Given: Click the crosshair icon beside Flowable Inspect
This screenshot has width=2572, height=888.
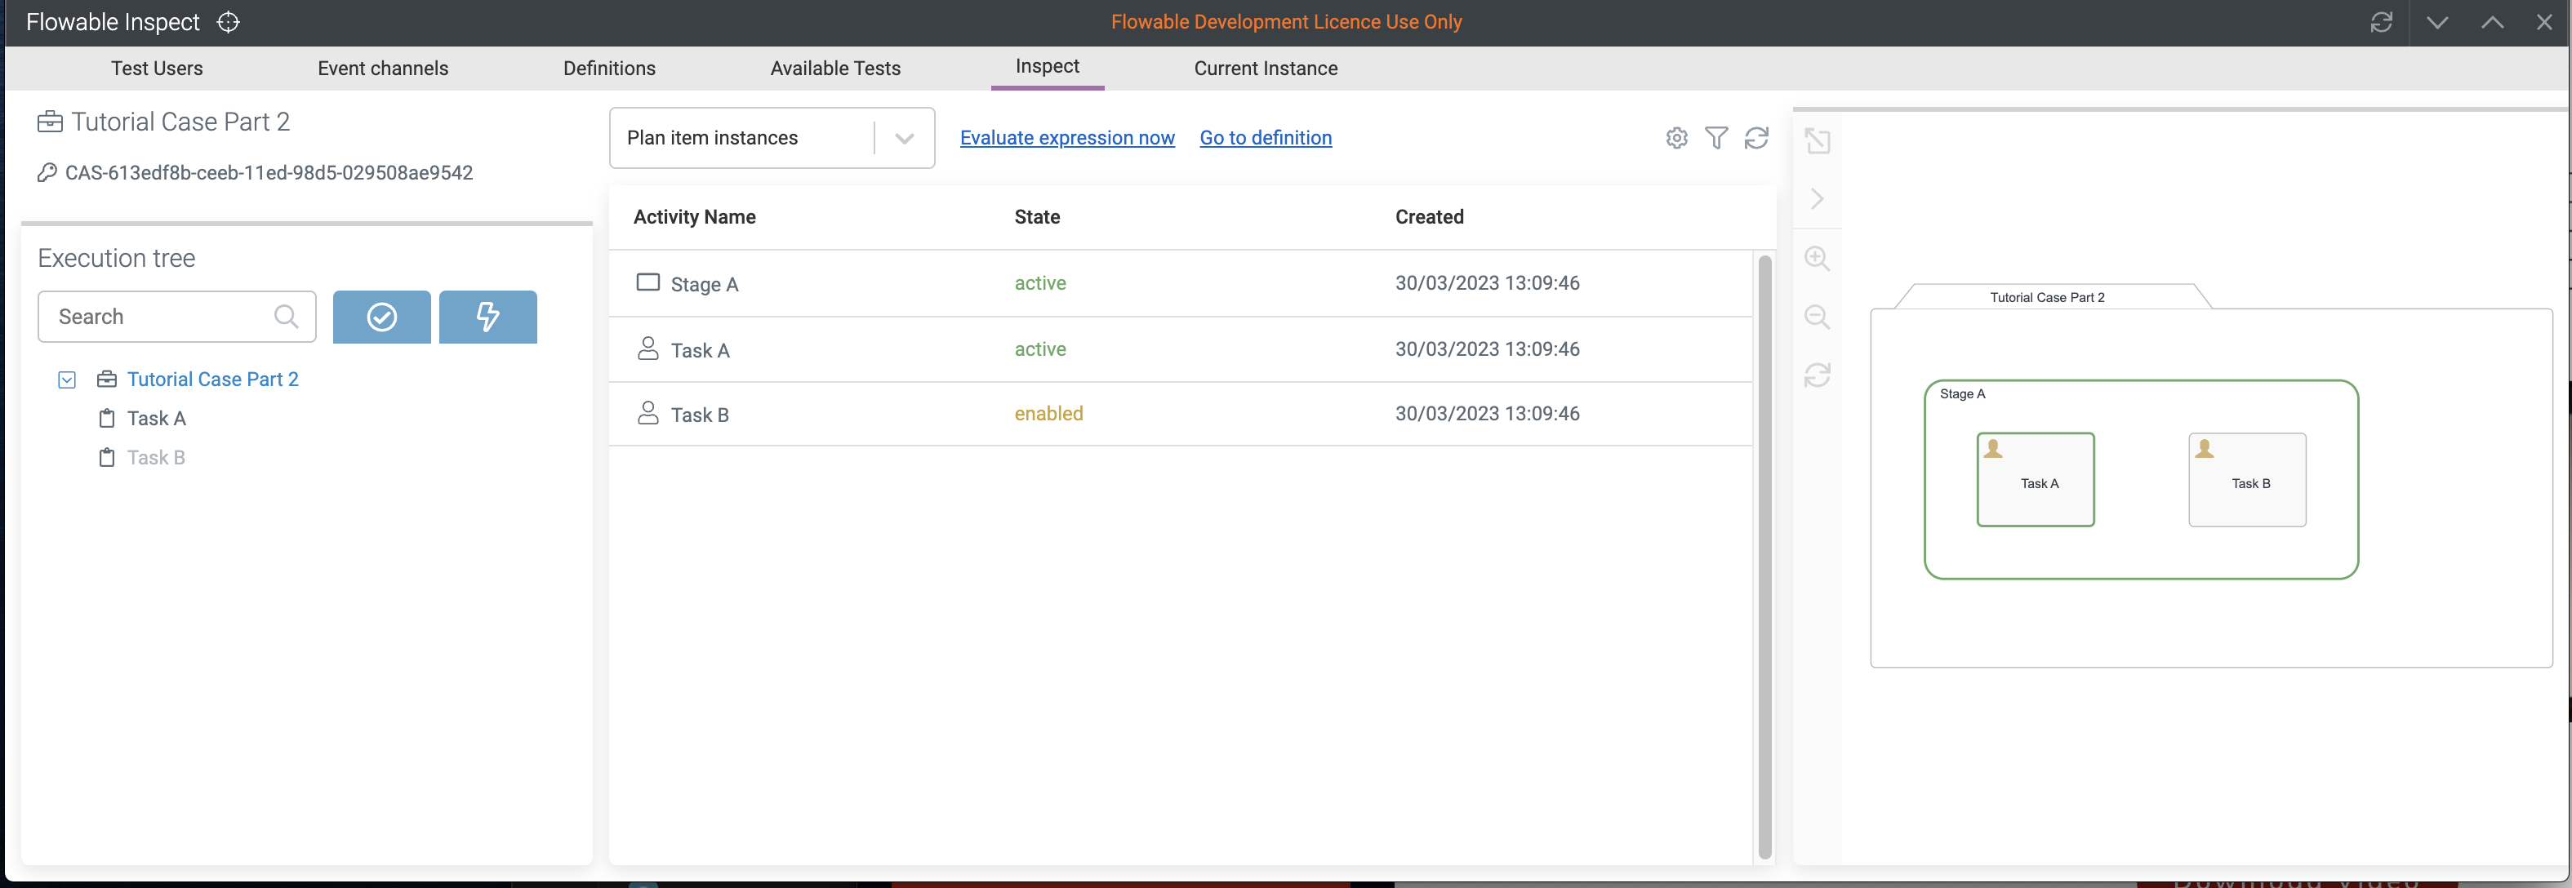Looking at the screenshot, I should point(229,22).
